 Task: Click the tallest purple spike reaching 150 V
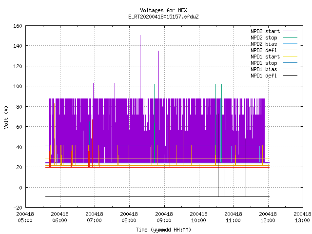coord(140,67)
